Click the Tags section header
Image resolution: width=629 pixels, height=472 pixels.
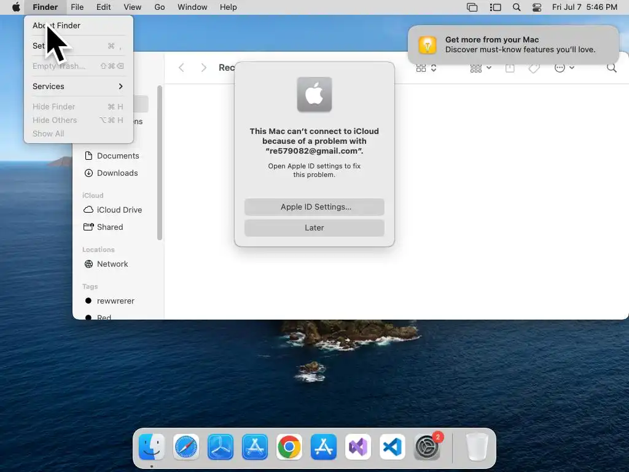pyautogui.click(x=90, y=286)
